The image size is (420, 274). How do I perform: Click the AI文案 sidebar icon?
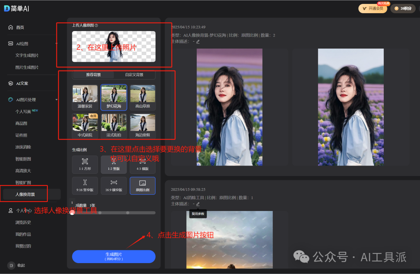click(x=10, y=83)
